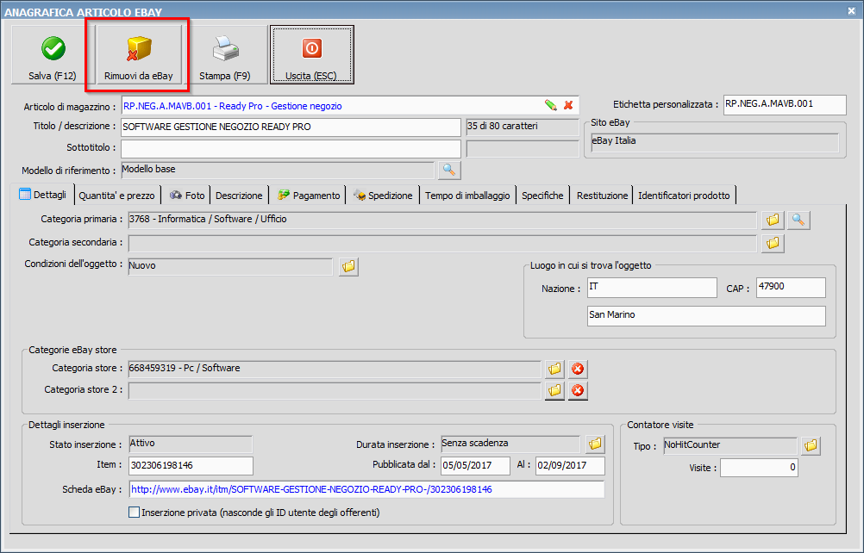Viewport: 864px width, 553px height.
Task: Click the Visite counter field
Action: coord(759,468)
